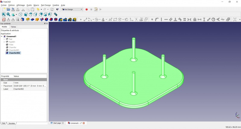Open the Affichage menu
This screenshot has width=241, height=129.
pyautogui.click(x=20, y=5)
